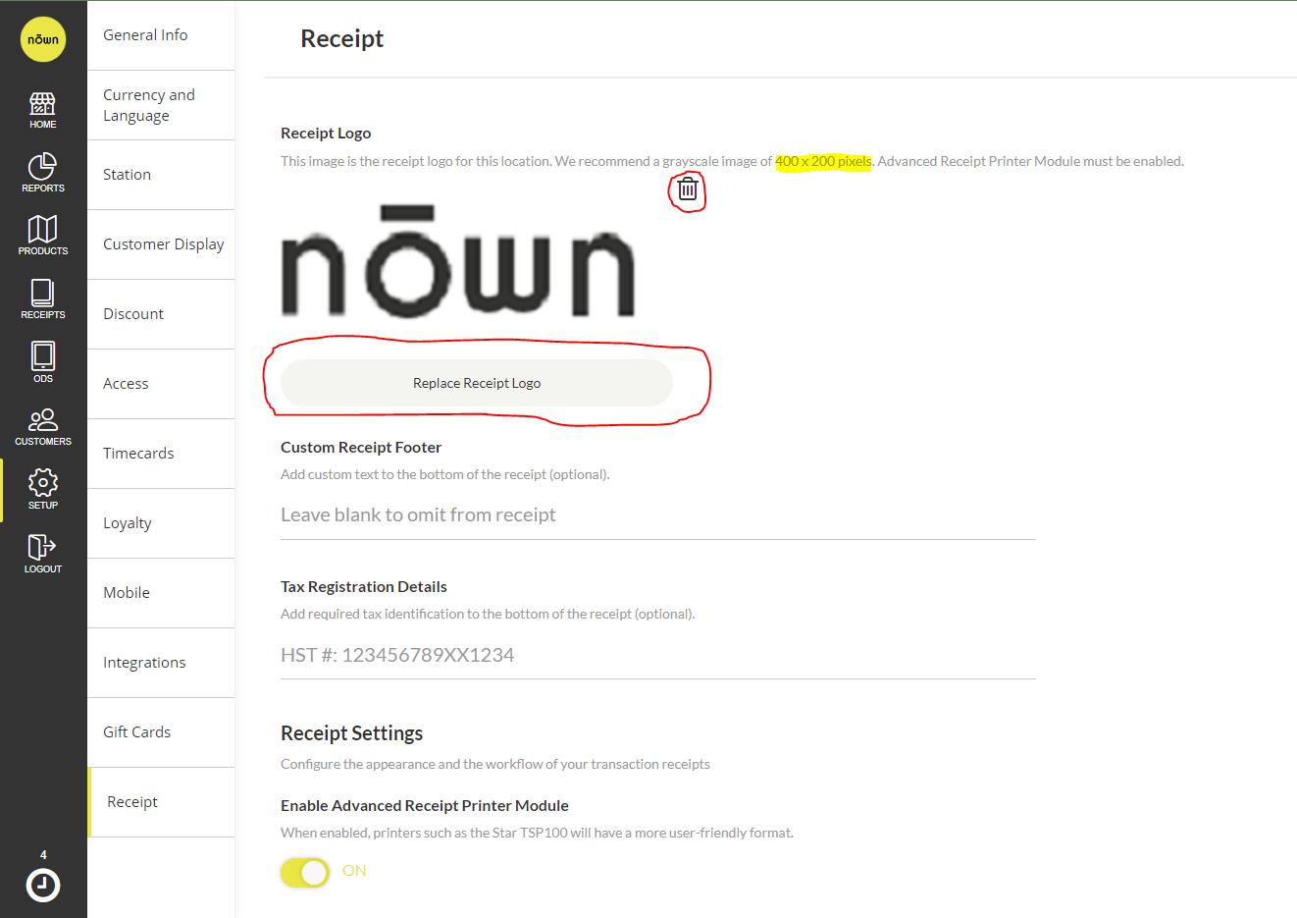Turn off Advanced Receipt Printer Module toggle

[305, 872]
